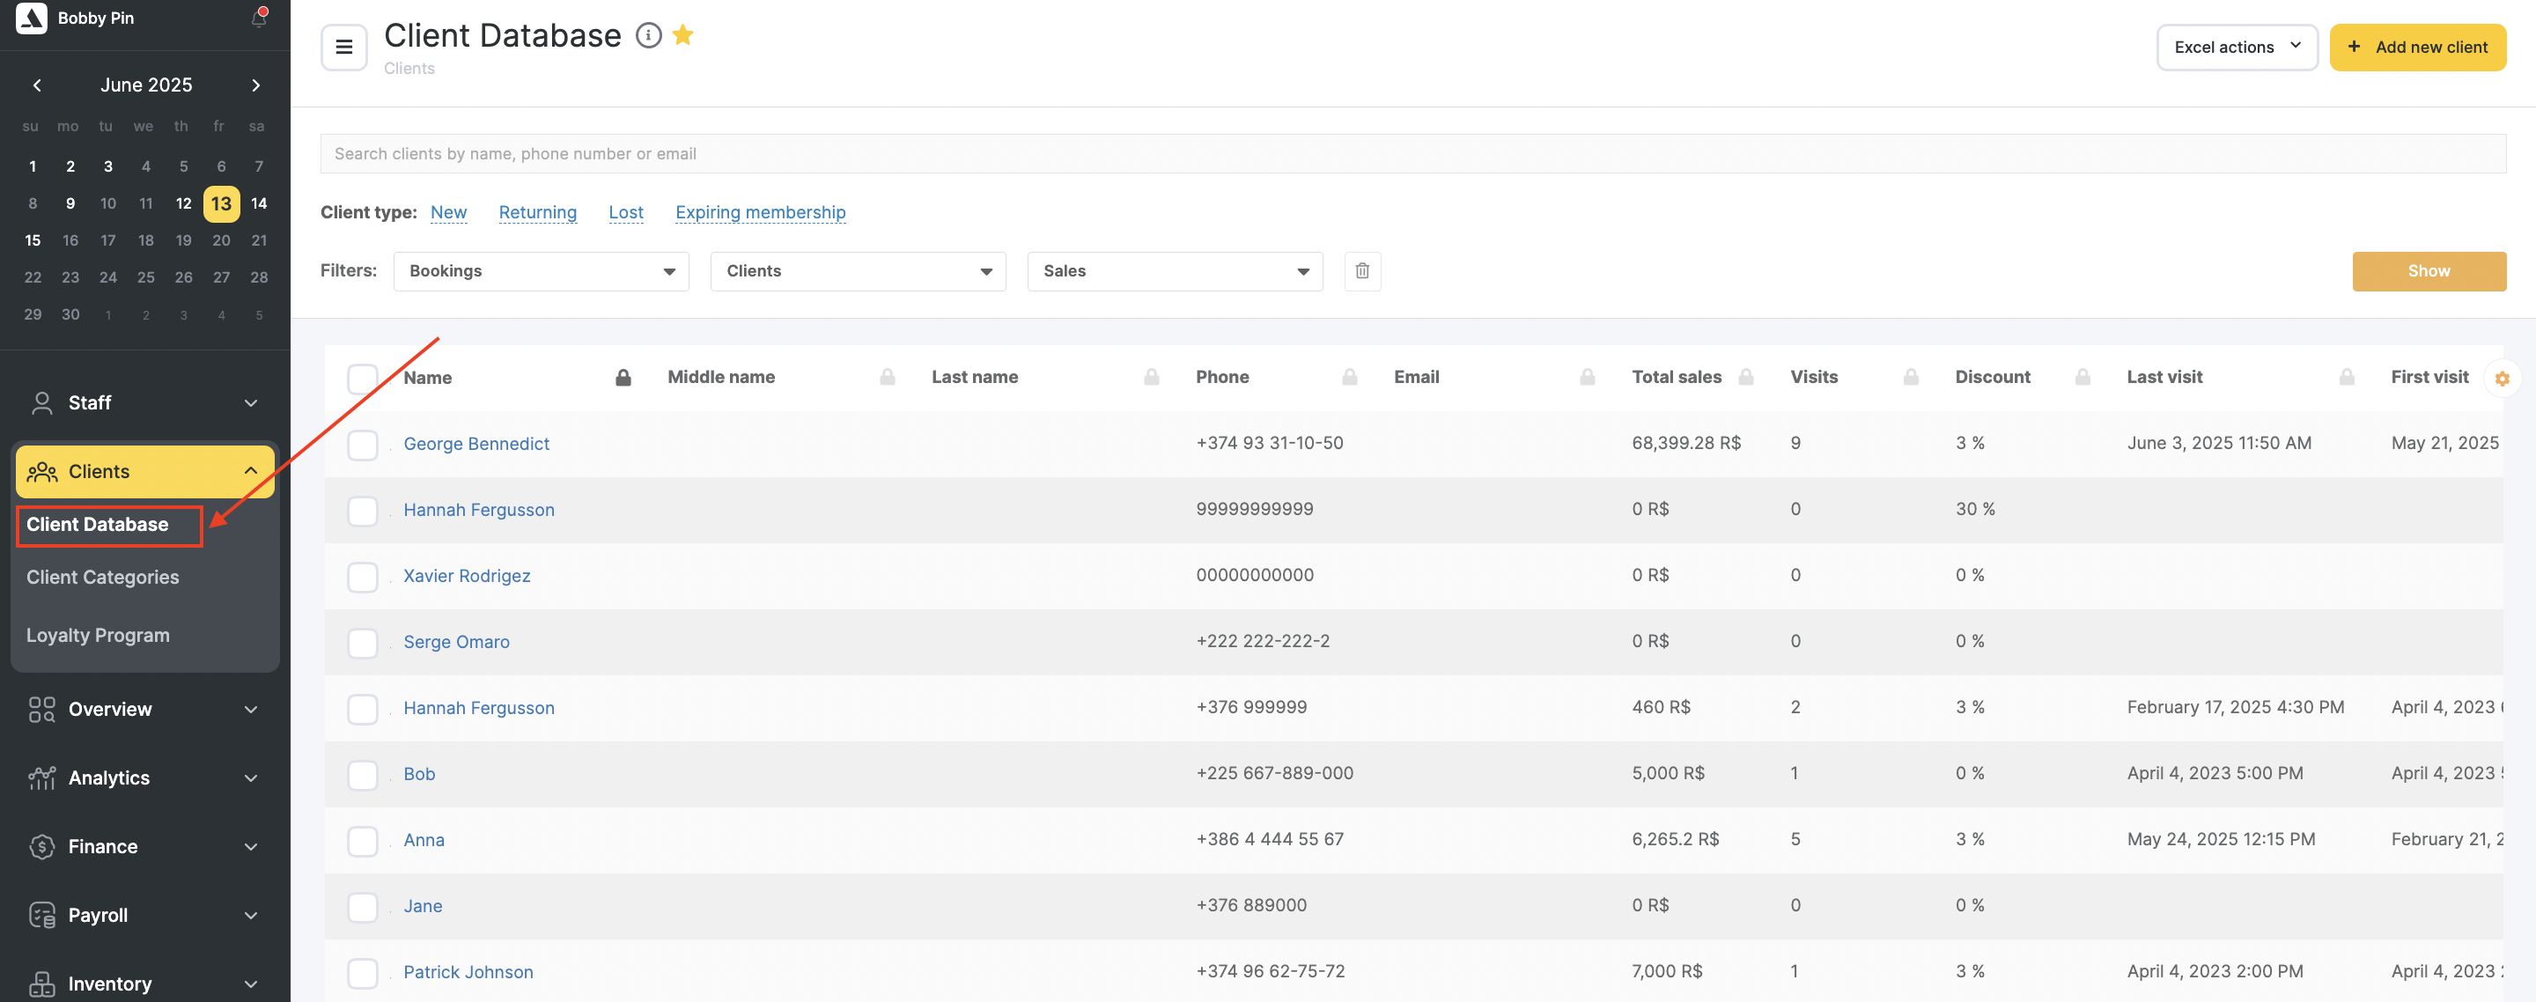
Task: Check the box for Serge Omaro
Action: (362, 643)
